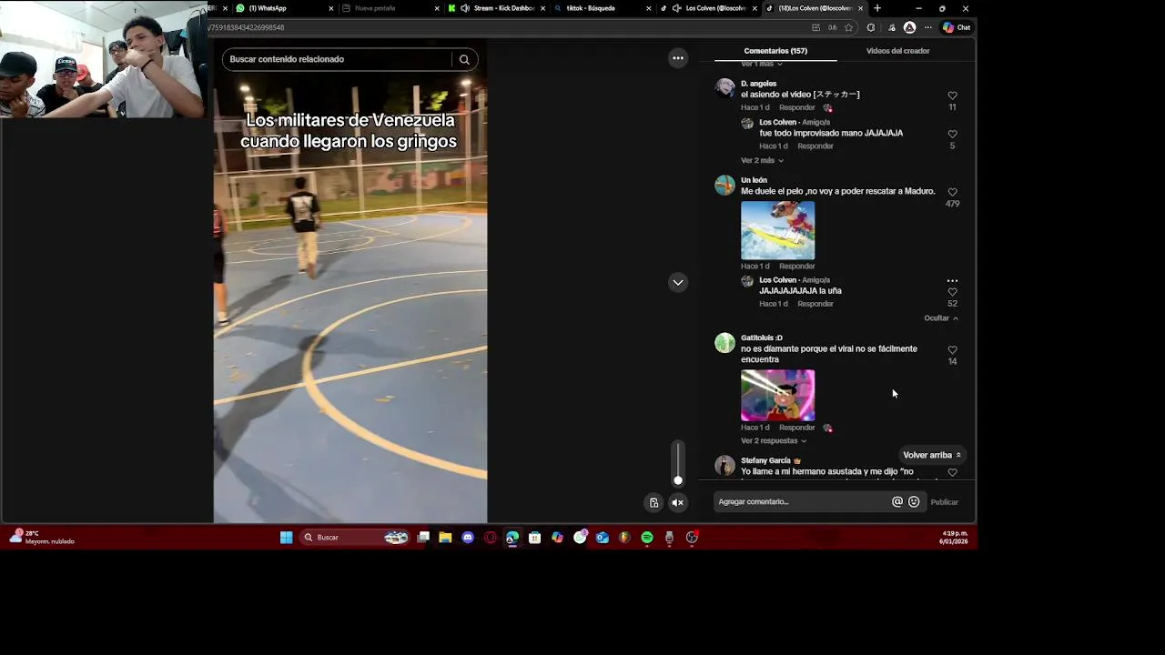This screenshot has width=1165, height=655.
Task: Click the search magnifier icon beside related content
Action: pos(464,60)
